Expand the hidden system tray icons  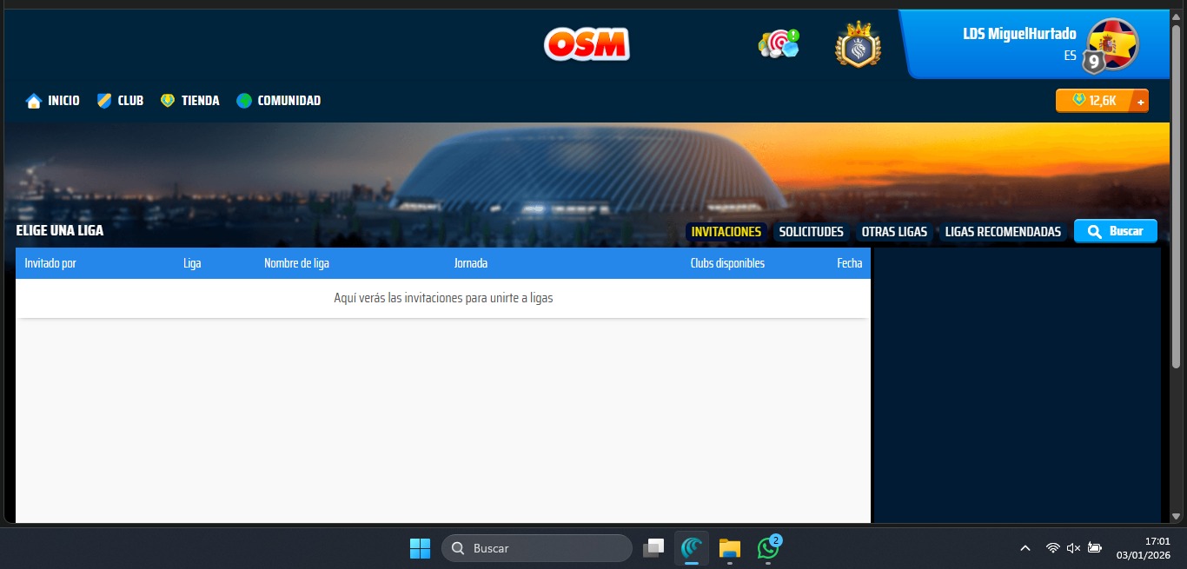click(1025, 548)
